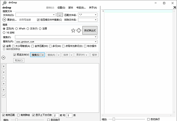Select the 文本(T) radio button
This screenshot has height=121, width=177.
(x=28, y=29)
